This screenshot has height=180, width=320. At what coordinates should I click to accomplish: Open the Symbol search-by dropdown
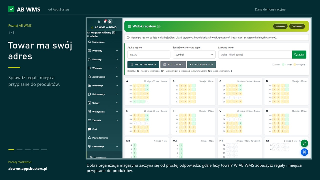(x=194, y=54)
